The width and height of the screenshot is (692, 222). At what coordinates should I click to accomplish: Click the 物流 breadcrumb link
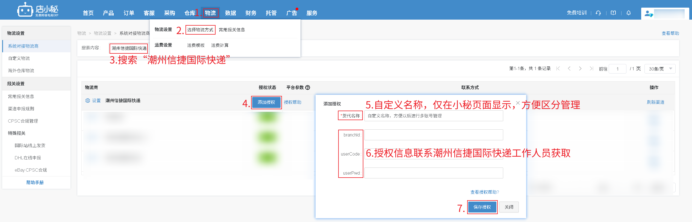click(82, 33)
